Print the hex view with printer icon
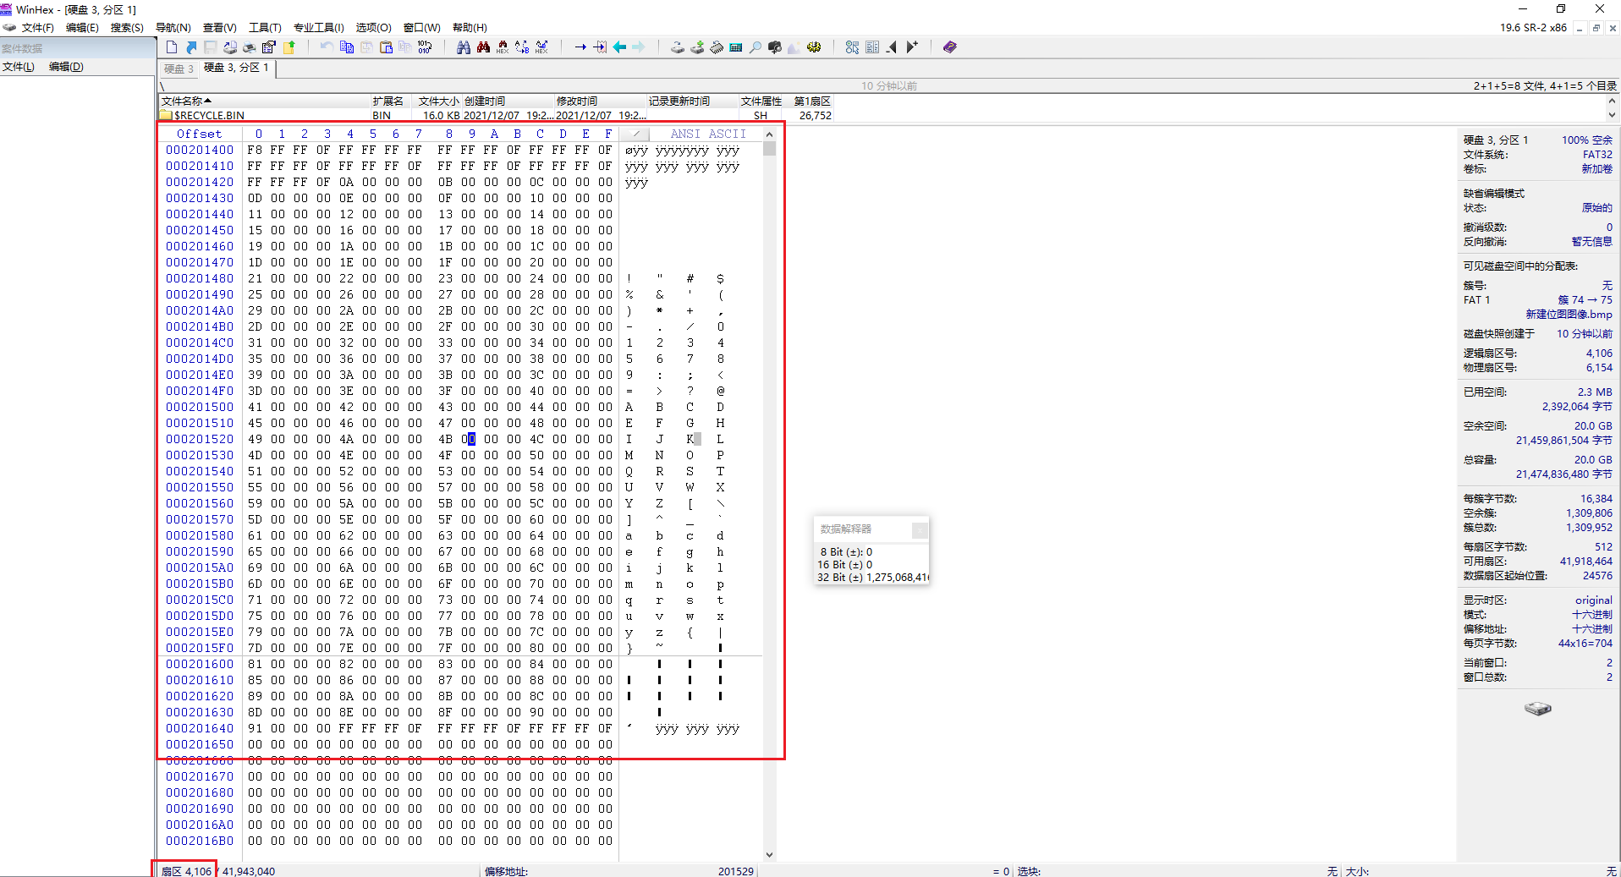Screen dimensions: 1621x877 tap(248, 47)
